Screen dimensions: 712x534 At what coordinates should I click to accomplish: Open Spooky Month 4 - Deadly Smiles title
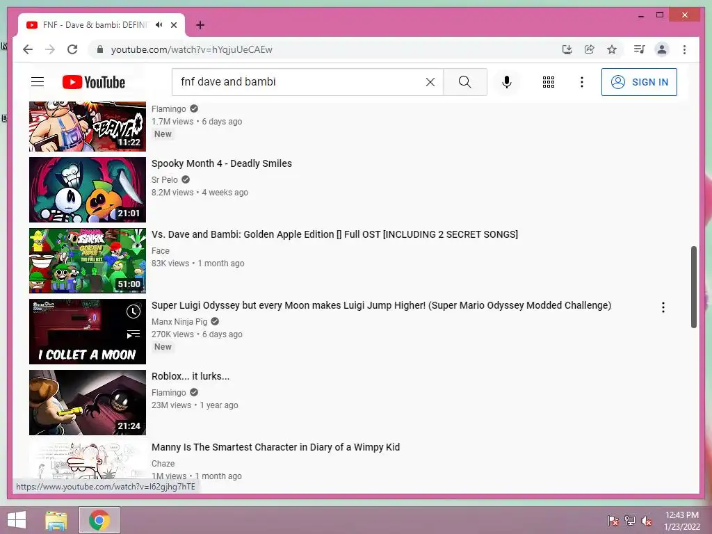coord(222,163)
